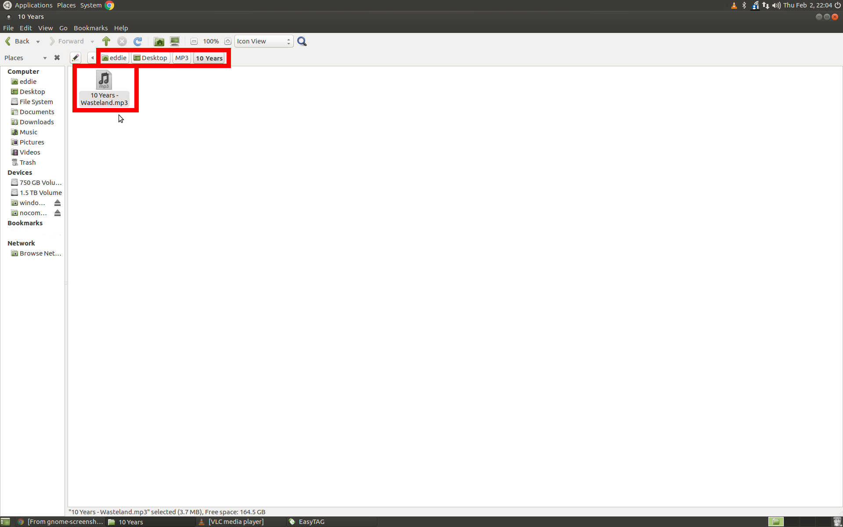The height and width of the screenshot is (527, 843).
Task: Eject the windows volume
Action: [57, 203]
